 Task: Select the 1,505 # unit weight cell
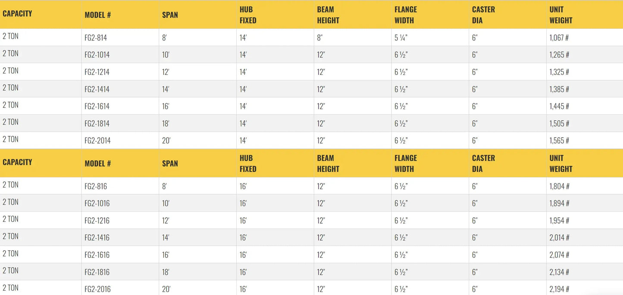[559, 123]
